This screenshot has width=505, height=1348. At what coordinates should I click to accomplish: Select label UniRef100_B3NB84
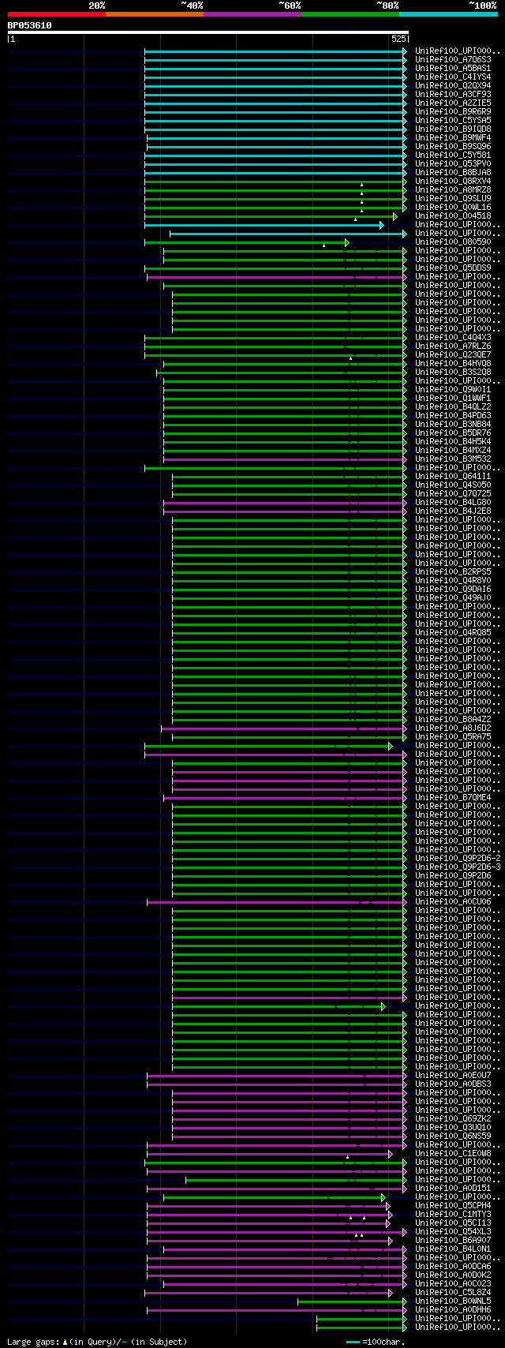coord(453,424)
